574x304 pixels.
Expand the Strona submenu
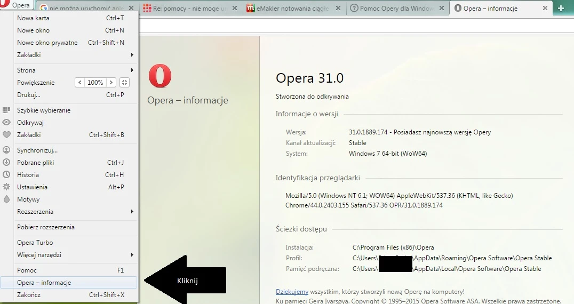[x=69, y=70]
